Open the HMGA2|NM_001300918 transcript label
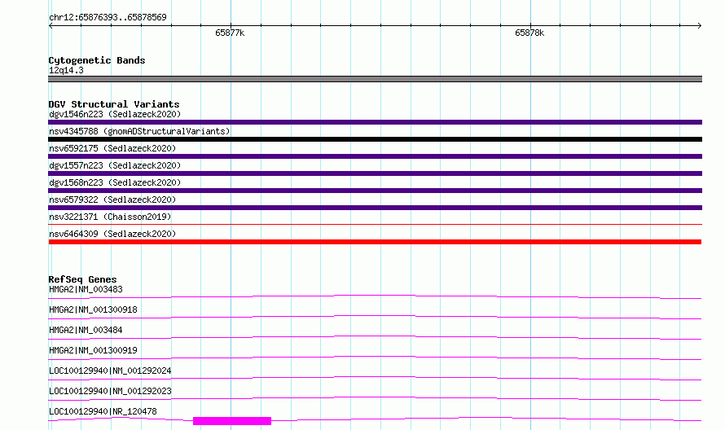Viewport: 725px width, 430px height. (x=93, y=309)
